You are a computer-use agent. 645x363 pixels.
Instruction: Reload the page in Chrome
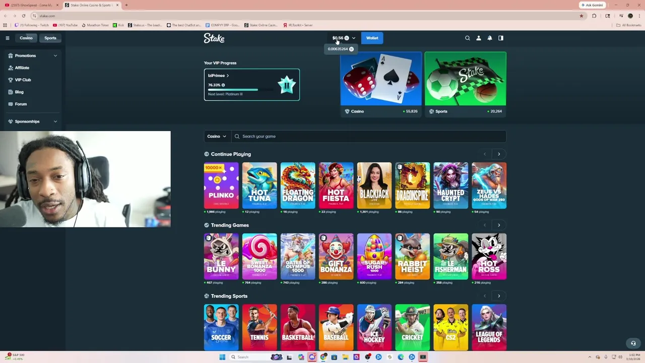tap(23, 16)
